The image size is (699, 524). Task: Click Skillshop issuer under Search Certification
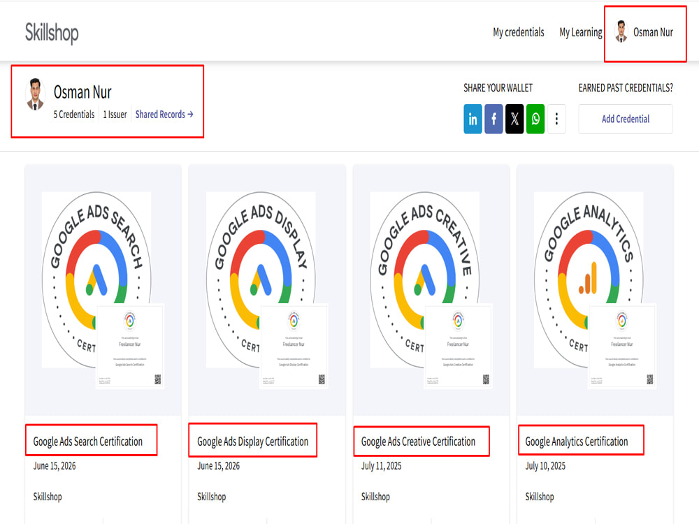[x=48, y=497]
